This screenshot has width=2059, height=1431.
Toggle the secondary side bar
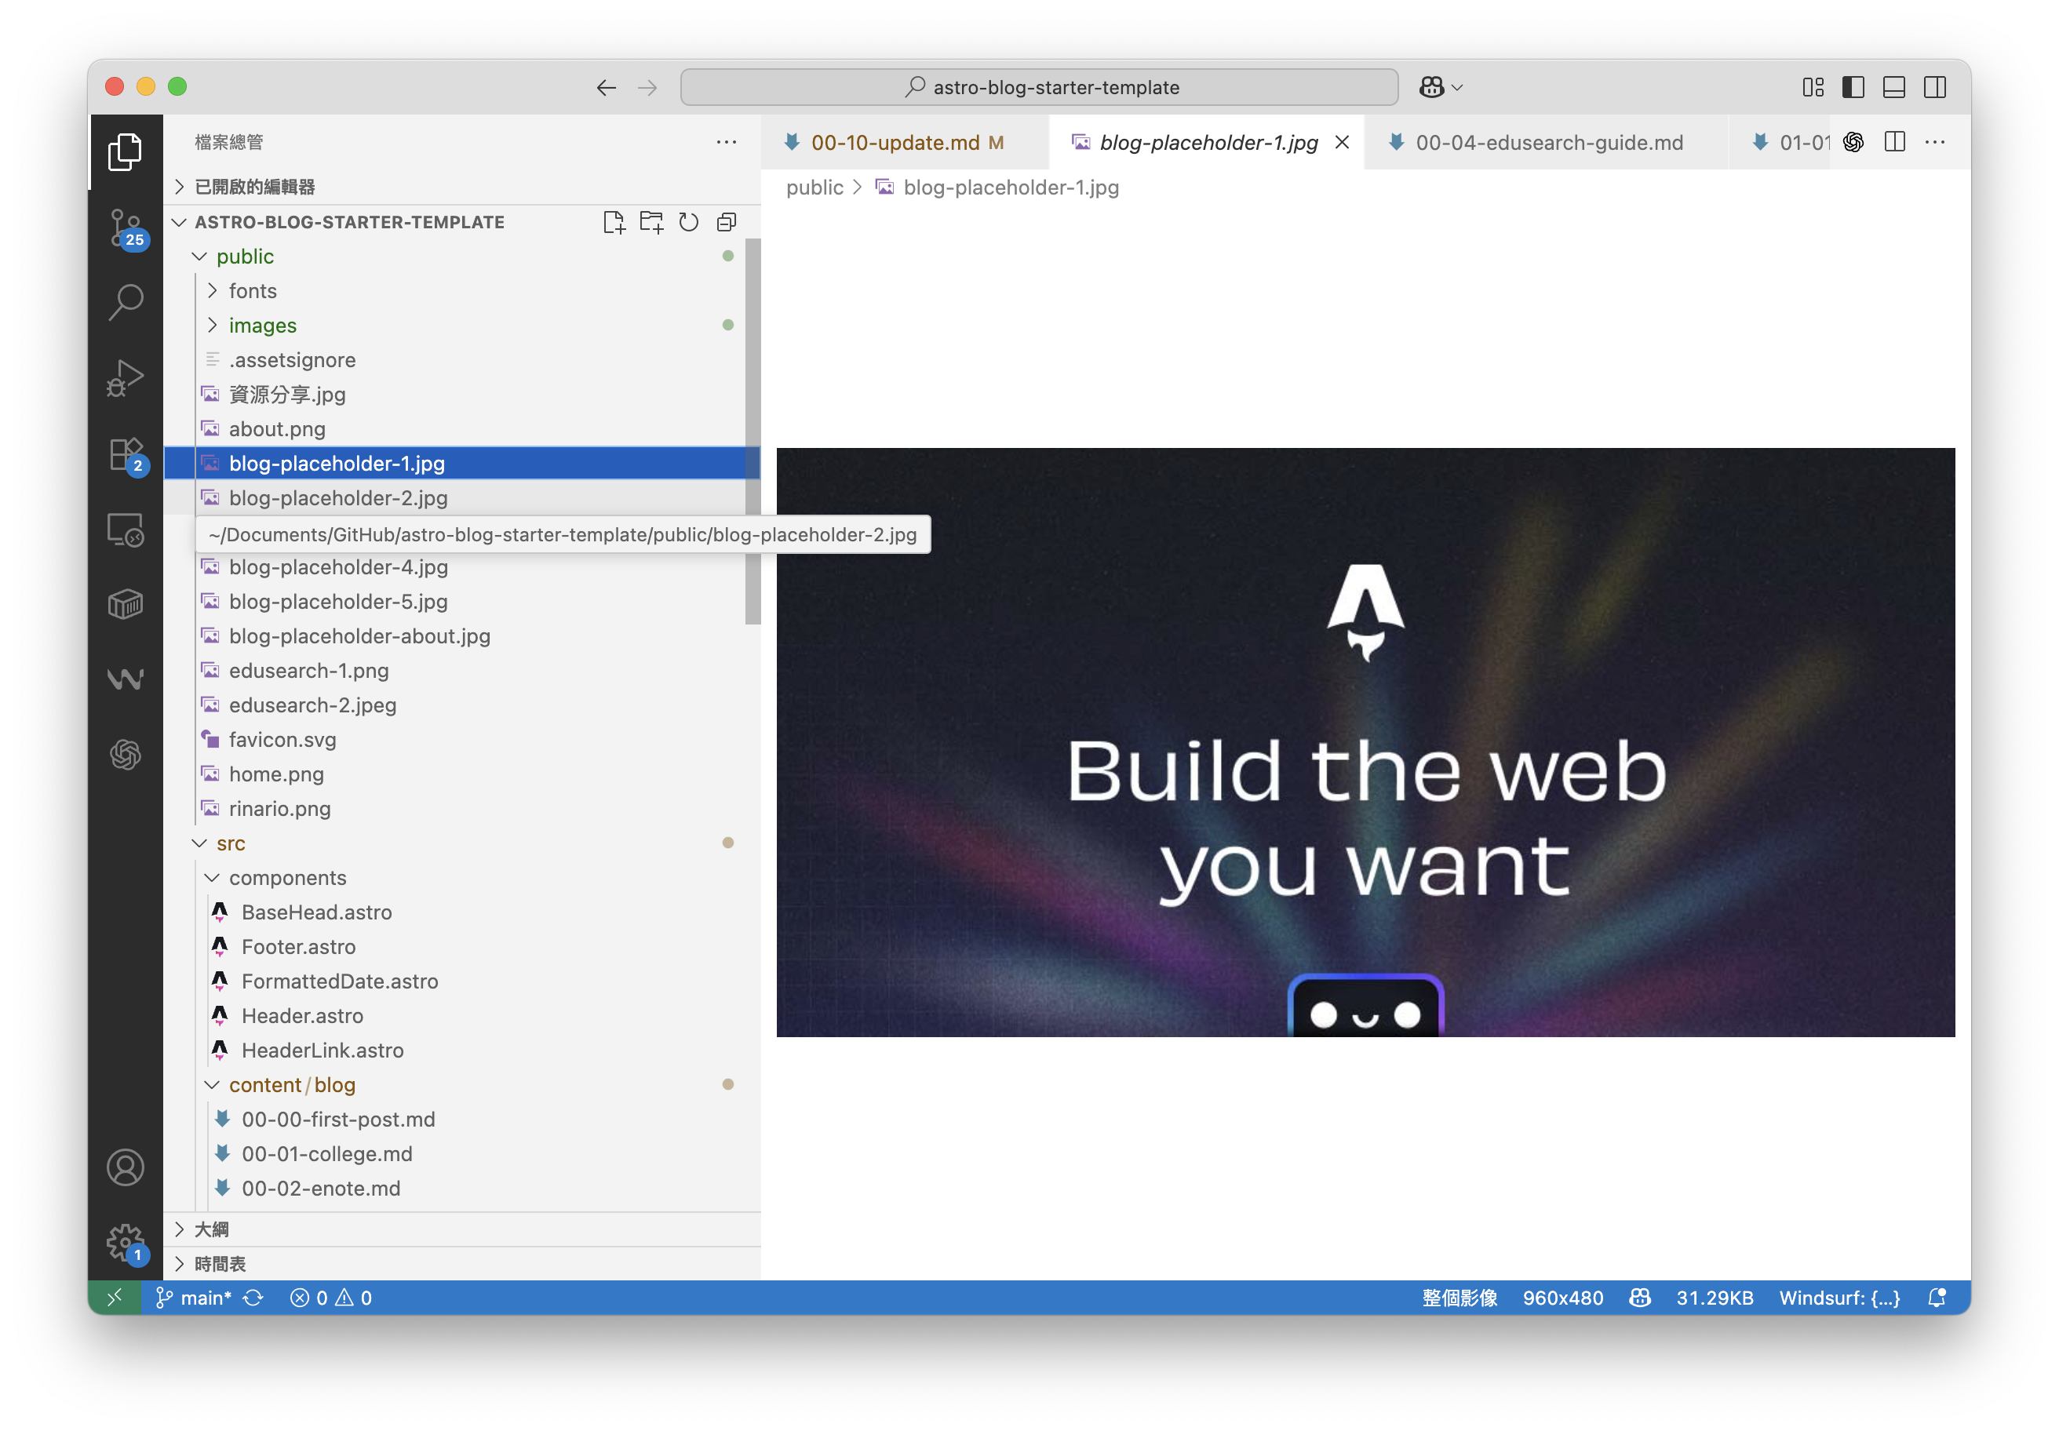click(x=1934, y=87)
